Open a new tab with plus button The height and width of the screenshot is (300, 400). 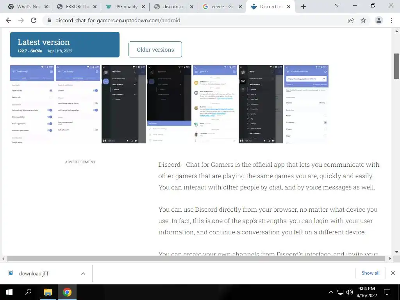[303, 7]
